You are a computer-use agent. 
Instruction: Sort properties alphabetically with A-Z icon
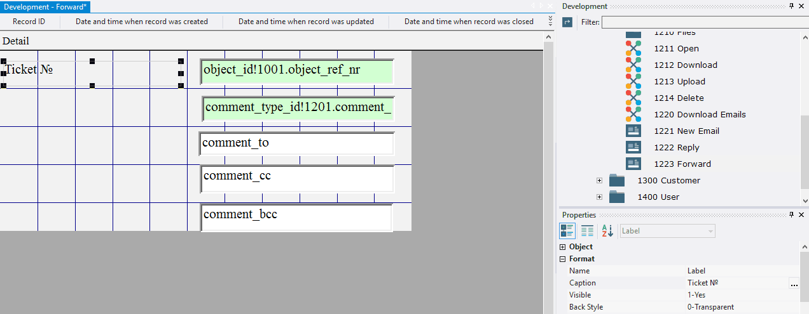tap(607, 231)
